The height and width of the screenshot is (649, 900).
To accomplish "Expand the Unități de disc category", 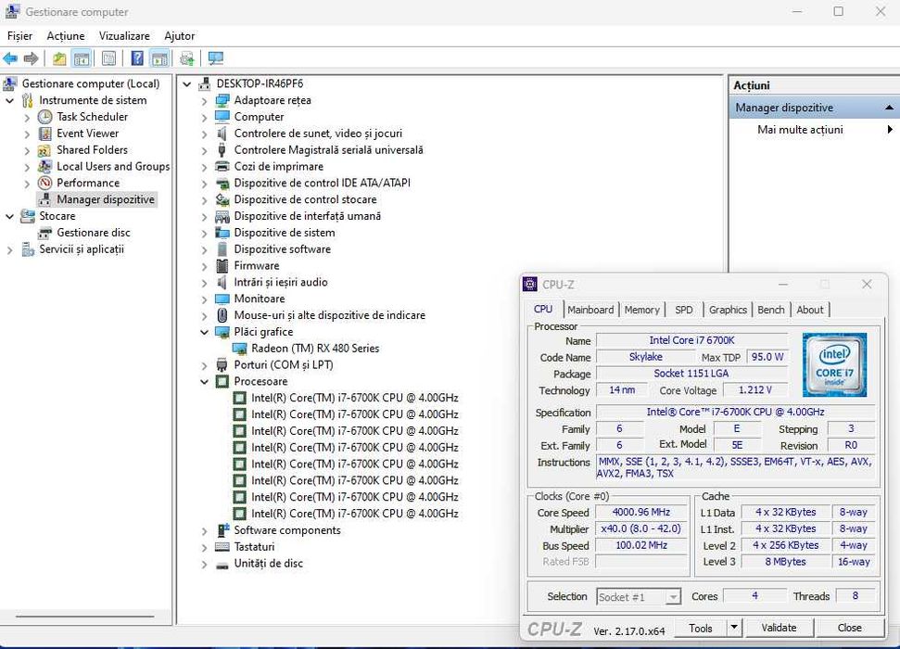I will tap(204, 565).
